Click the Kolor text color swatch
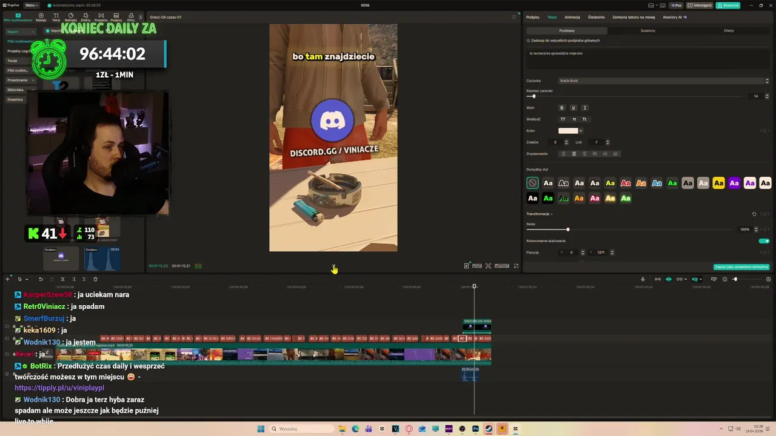This screenshot has width=776, height=436. point(568,131)
